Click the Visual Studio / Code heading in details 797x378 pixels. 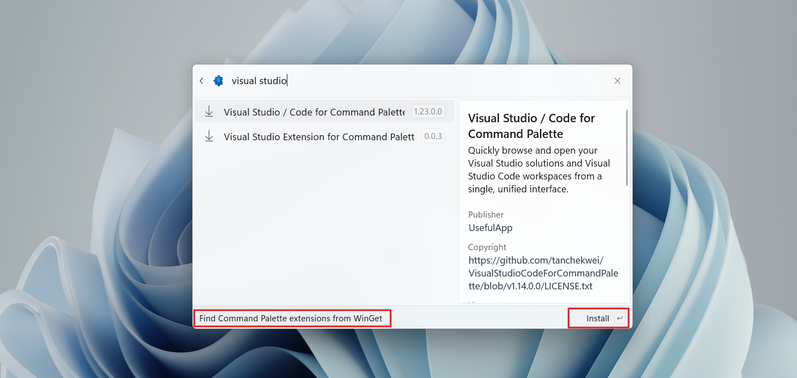[x=531, y=126]
